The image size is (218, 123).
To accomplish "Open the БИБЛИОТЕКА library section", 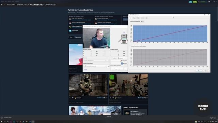I will click(x=23, y=4).
